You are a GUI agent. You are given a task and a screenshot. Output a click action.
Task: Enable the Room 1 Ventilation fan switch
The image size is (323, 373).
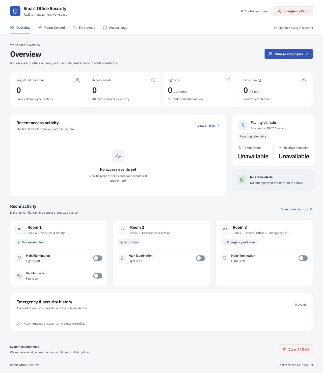[98, 276]
